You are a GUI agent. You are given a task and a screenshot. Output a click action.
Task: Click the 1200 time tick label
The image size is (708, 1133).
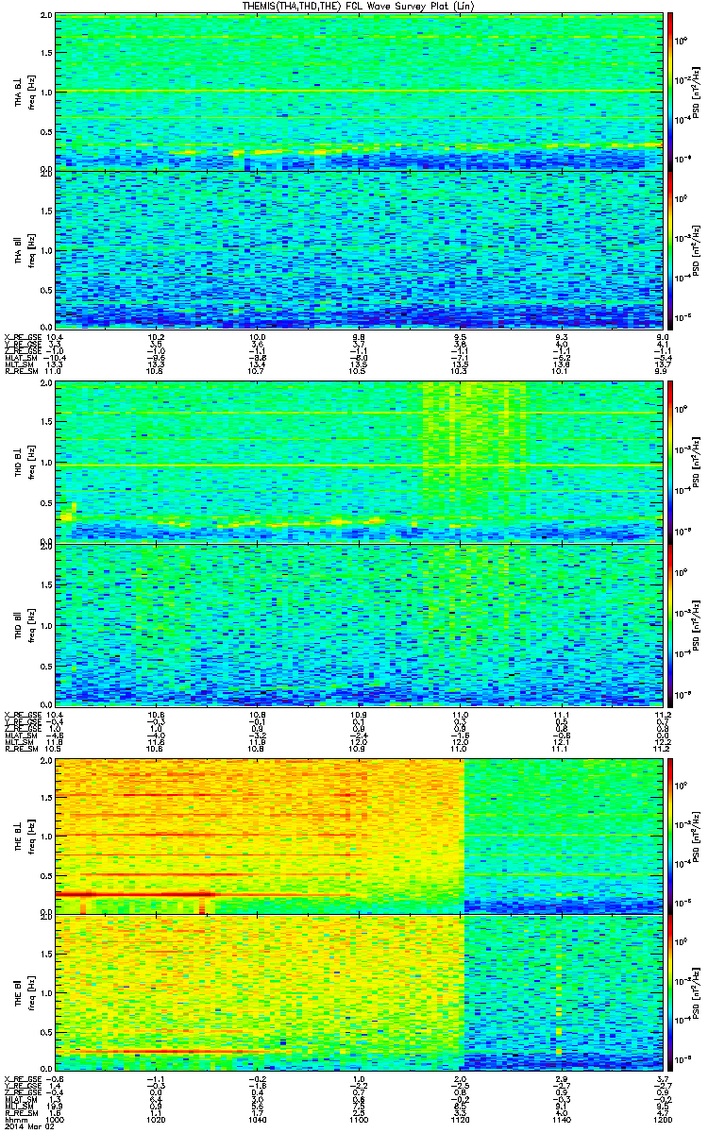click(662, 1121)
